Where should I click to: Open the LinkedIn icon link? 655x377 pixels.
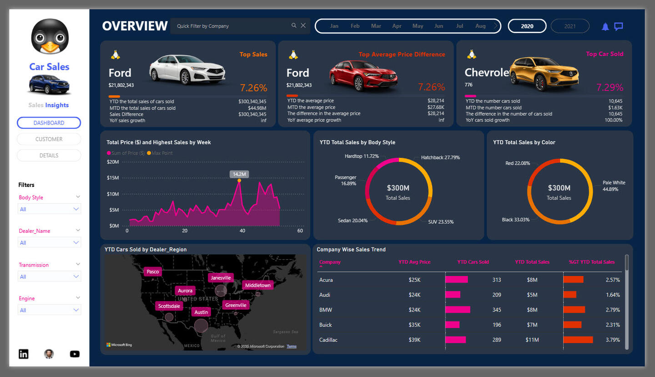[x=23, y=354]
